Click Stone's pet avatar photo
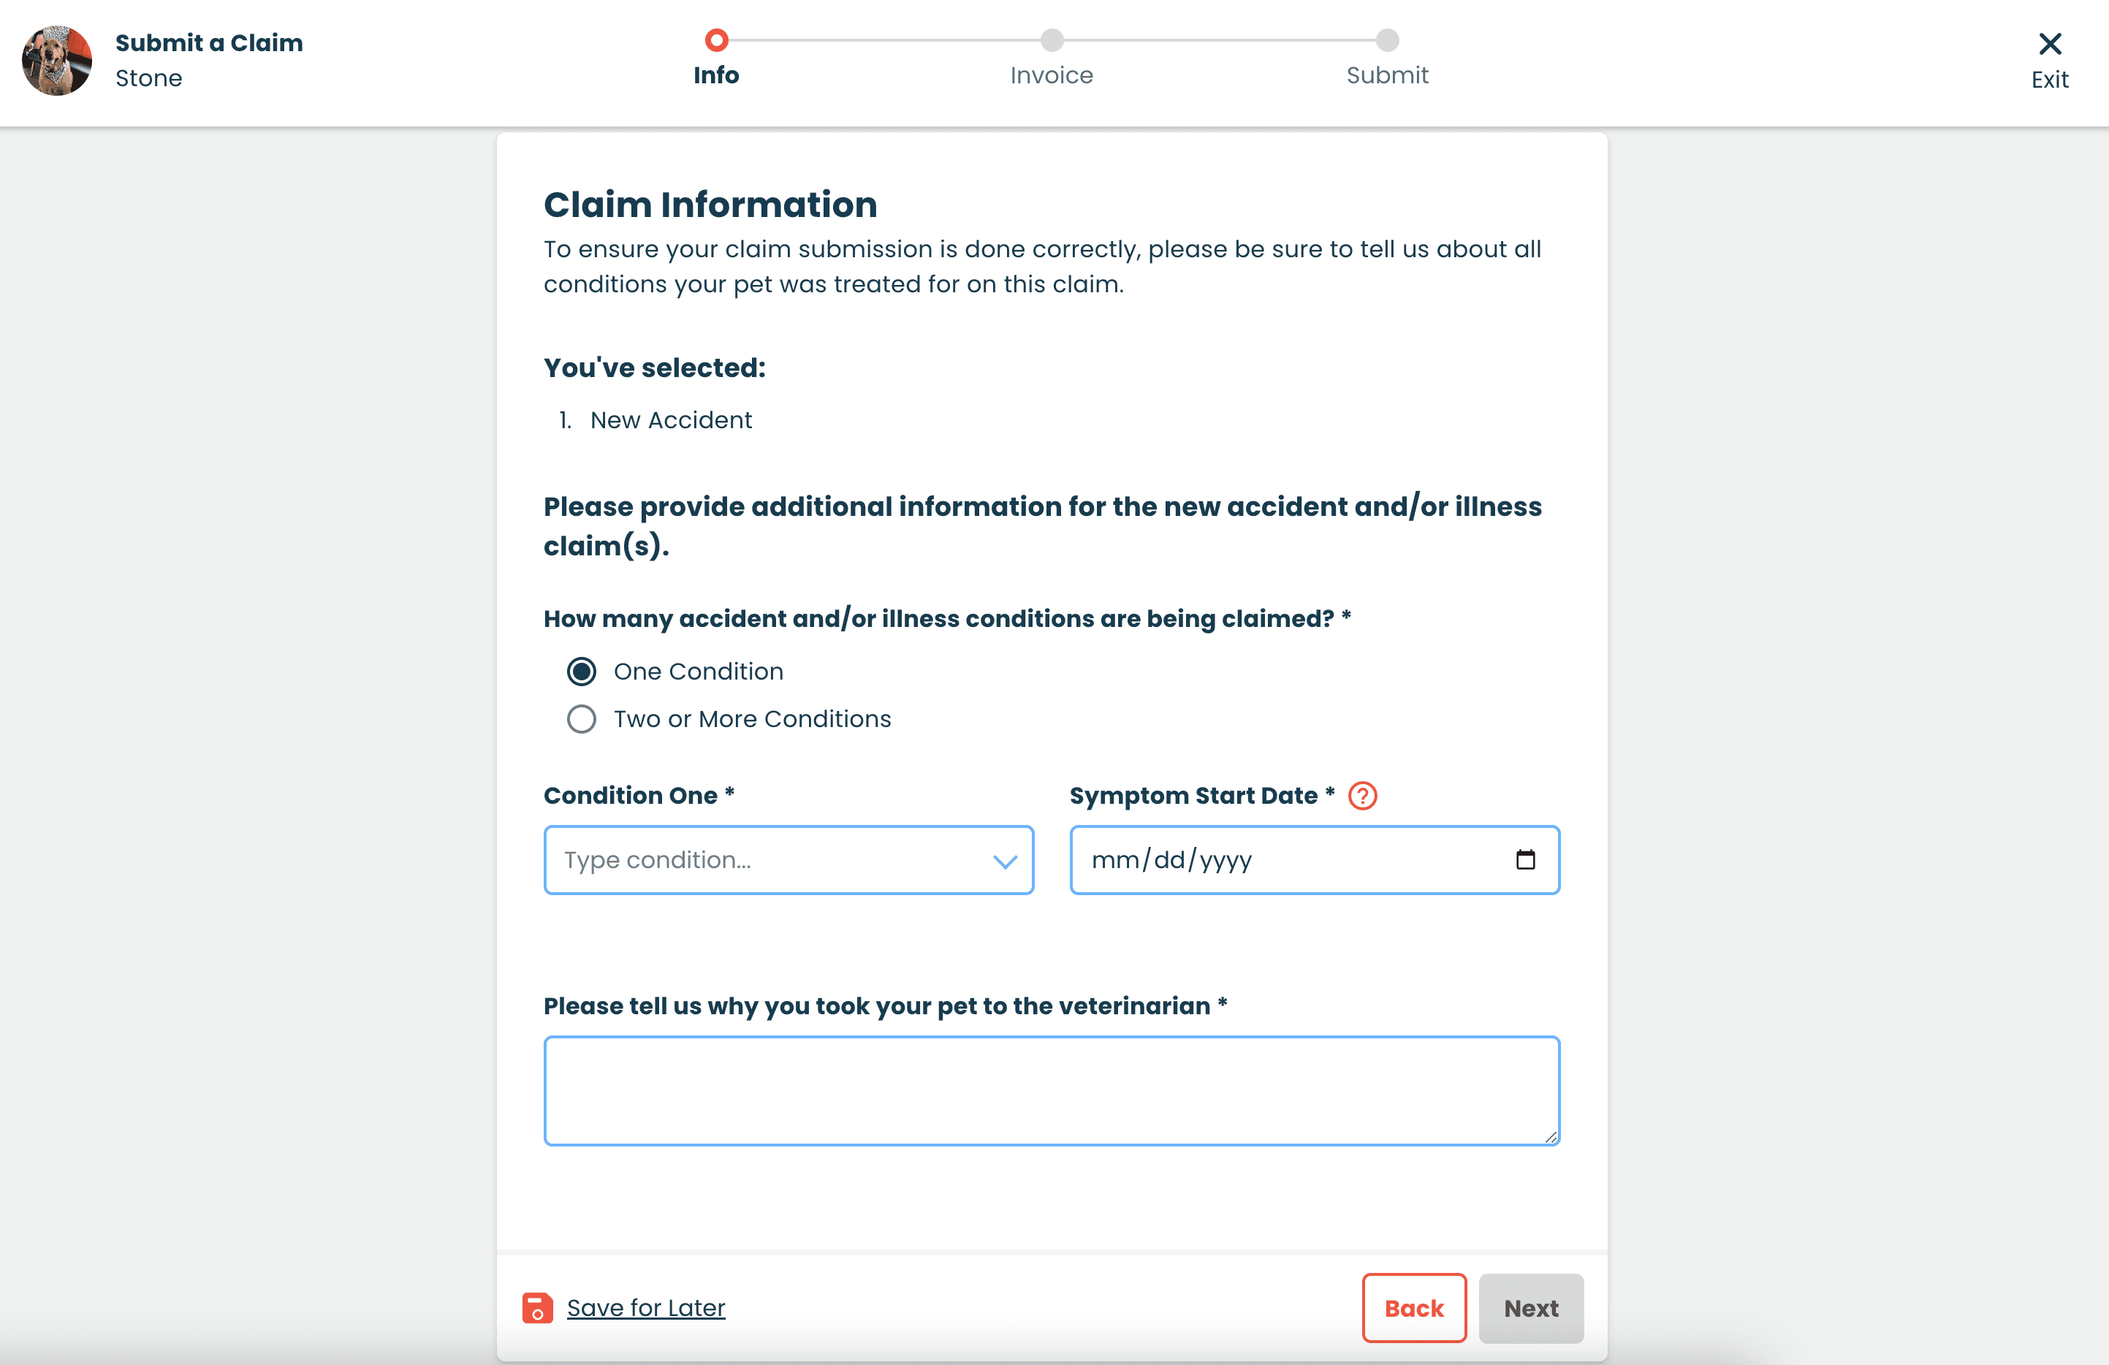The image size is (2109, 1365). coord(57,60)
